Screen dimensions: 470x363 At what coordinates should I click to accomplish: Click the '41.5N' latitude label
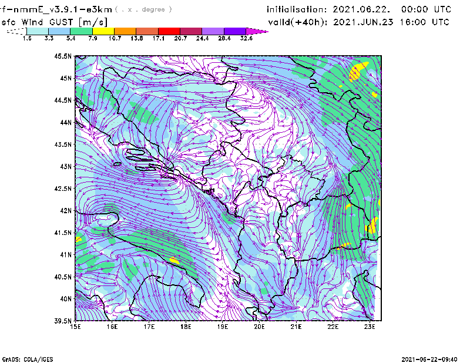pyautogui.click(x=63, y=233)
